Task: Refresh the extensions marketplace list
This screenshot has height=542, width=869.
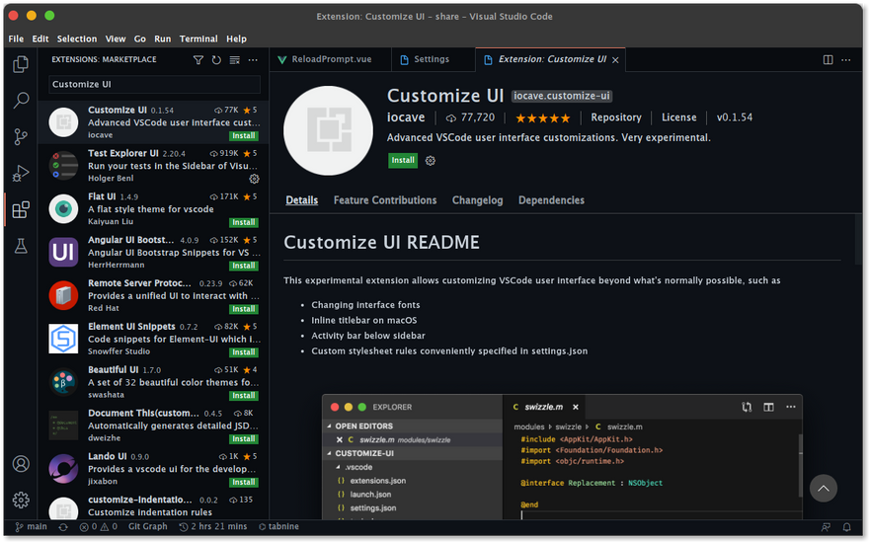Action: tap(216, 60)
